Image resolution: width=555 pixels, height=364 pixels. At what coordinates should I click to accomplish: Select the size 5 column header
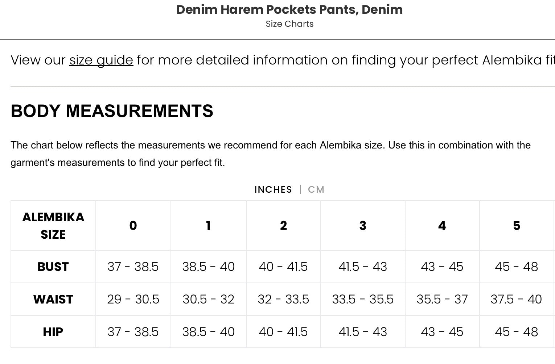point(517,226)
